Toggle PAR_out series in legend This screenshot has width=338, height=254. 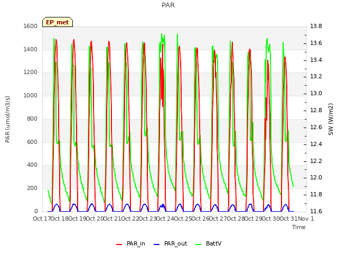(x=170, y=243)
